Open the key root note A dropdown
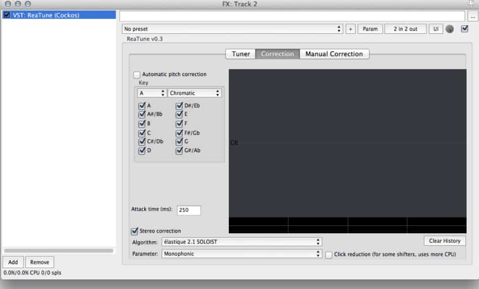 (x=152, y=93)
